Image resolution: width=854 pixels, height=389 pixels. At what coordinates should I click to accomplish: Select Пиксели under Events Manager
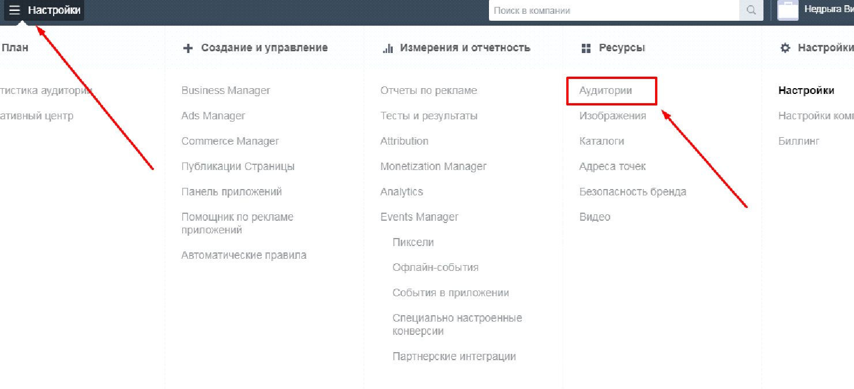point(413,243)
